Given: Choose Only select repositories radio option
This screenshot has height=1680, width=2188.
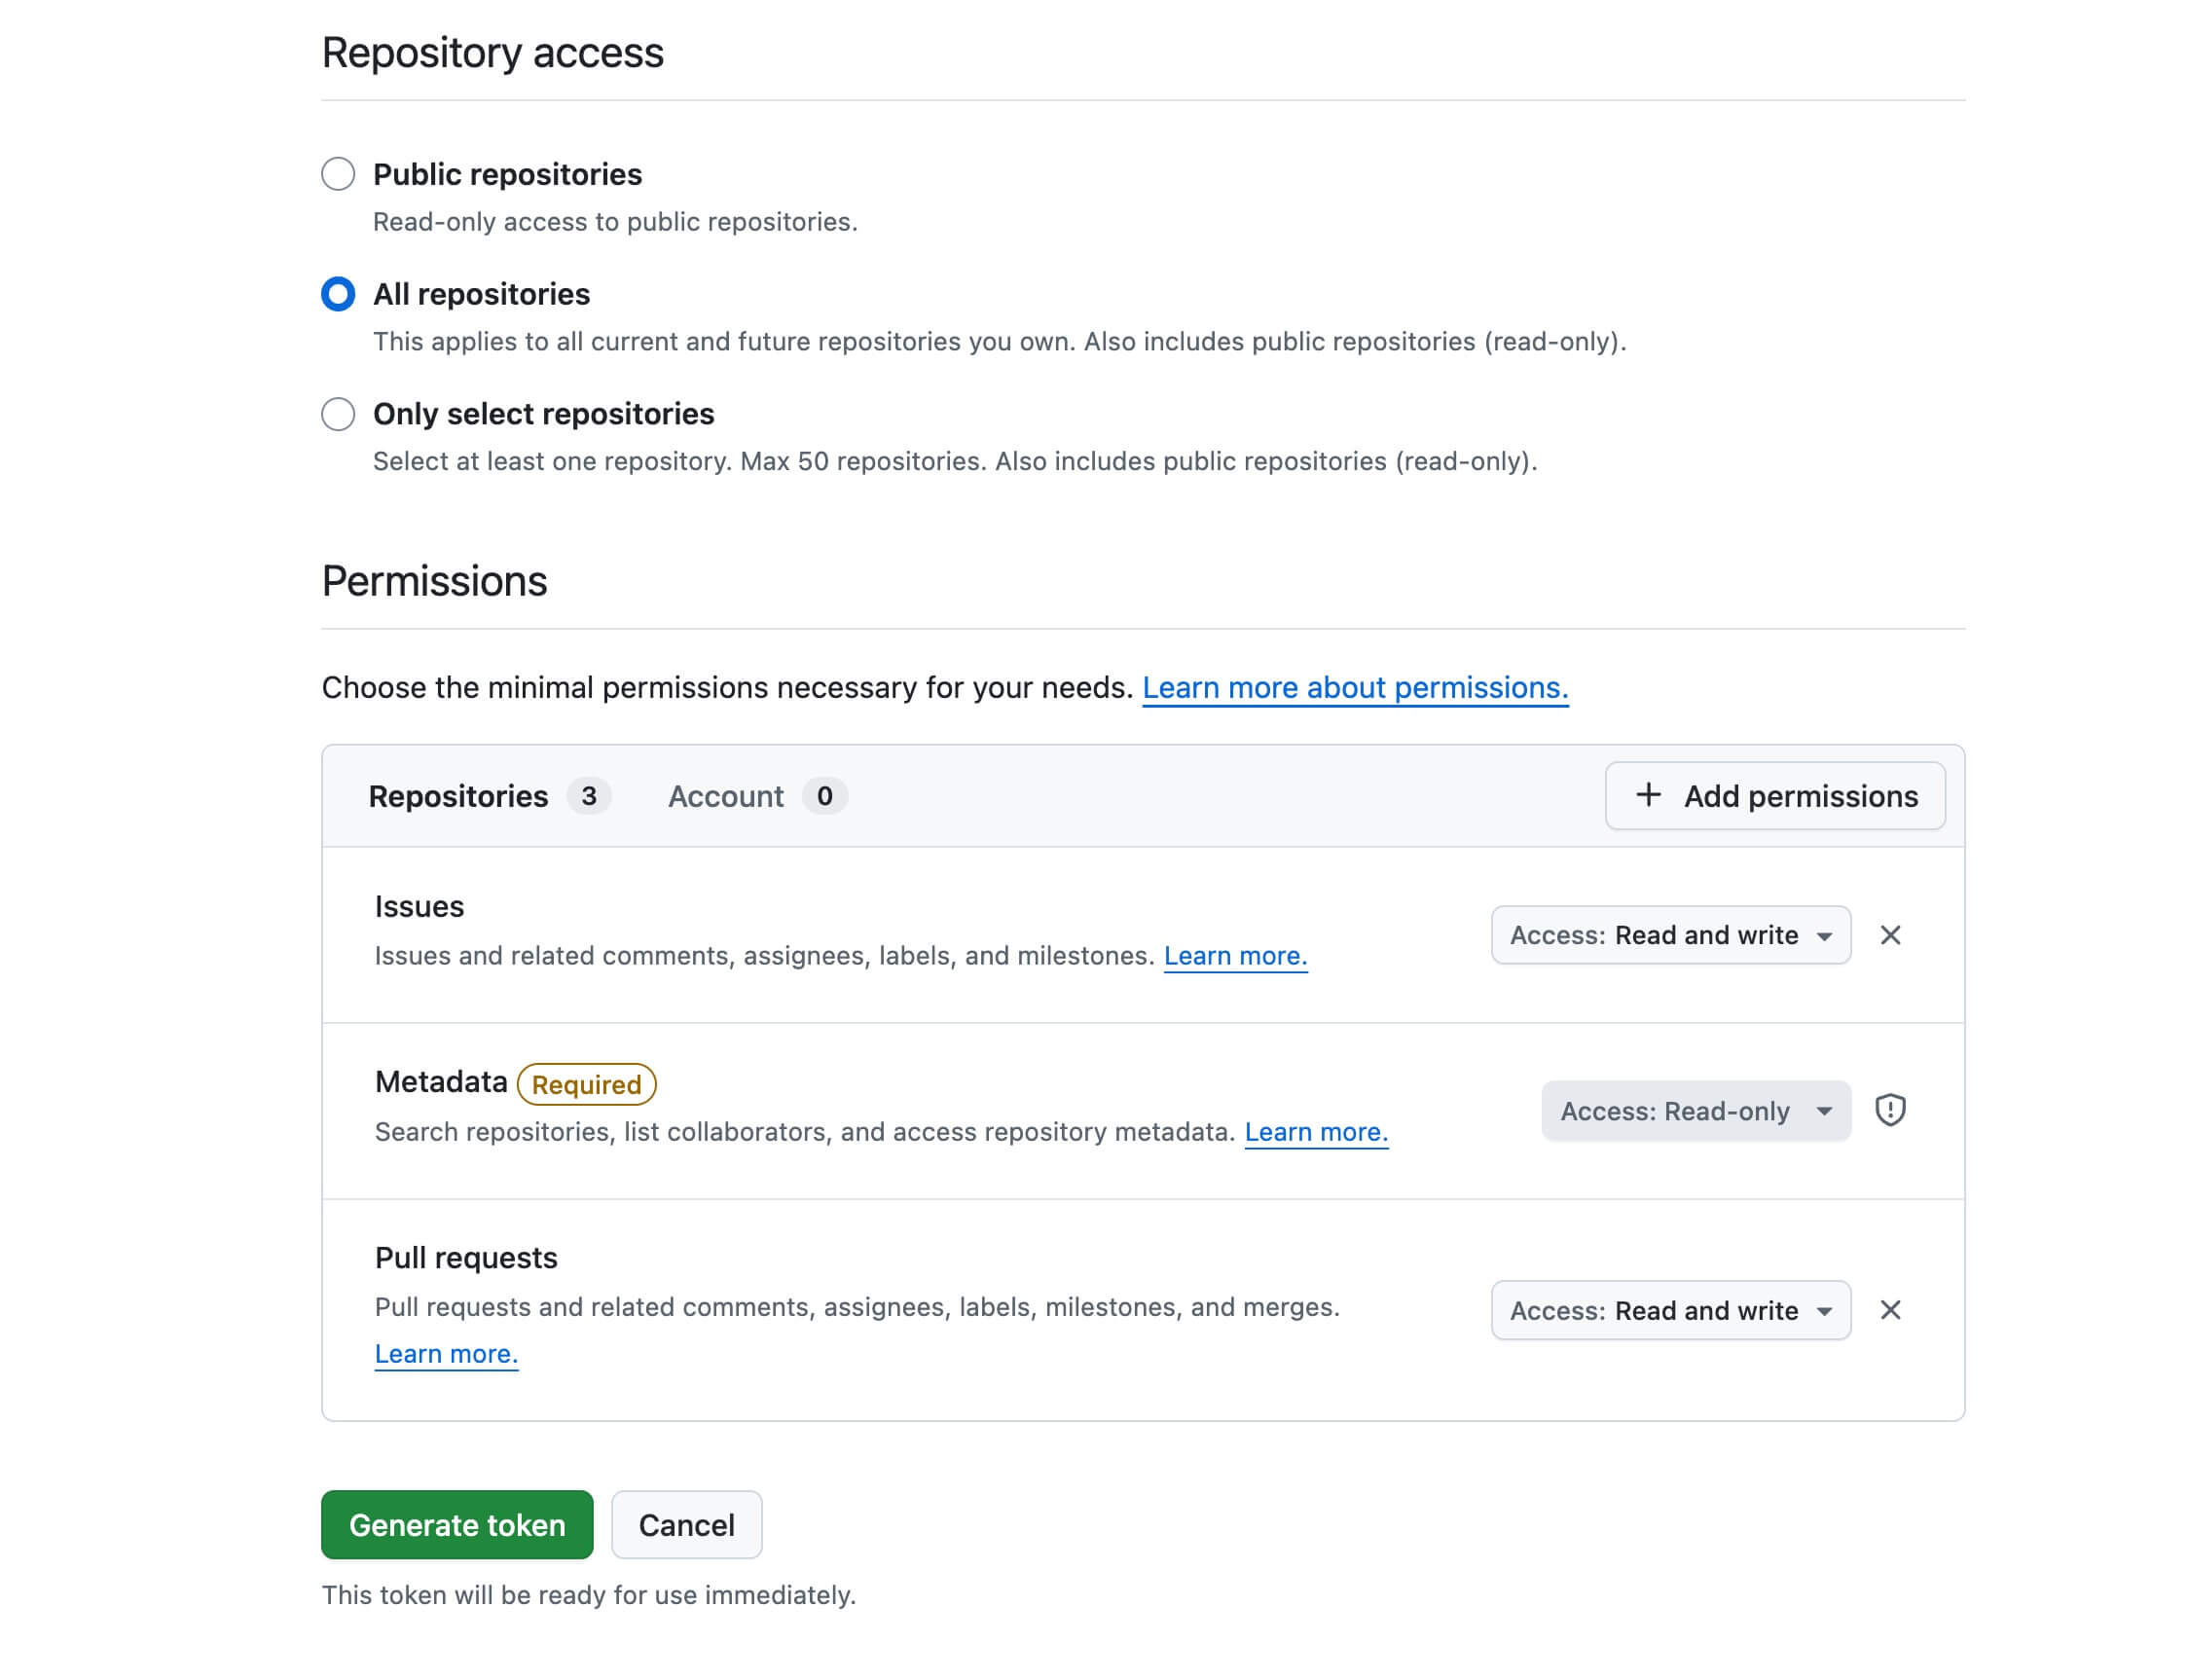Looking at the screenshot, I should tap(338, 414).
